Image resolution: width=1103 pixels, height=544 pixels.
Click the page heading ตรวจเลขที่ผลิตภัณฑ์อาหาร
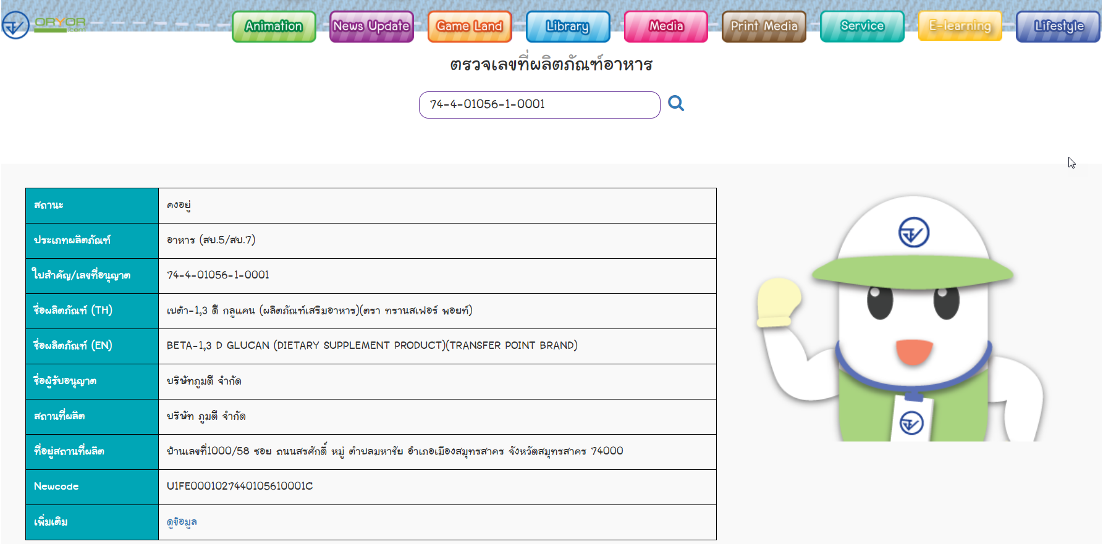click(551, 64)
